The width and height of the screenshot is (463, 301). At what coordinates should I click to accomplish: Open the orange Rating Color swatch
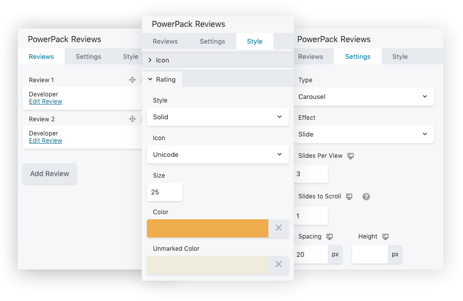[207, 228]
